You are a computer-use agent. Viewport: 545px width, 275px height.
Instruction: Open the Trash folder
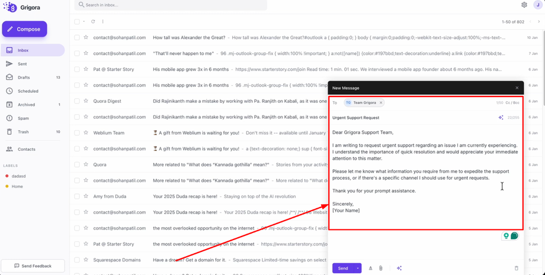pos(33,132)
